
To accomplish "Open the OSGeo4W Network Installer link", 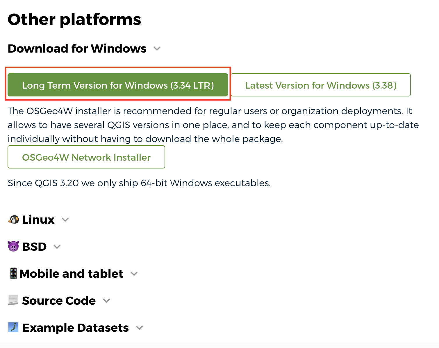I will 86,157.
